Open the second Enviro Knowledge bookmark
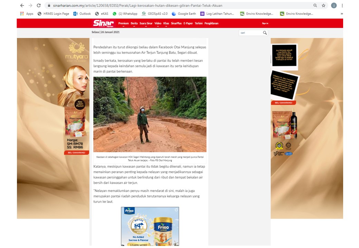359x248 pixels. click(x=297, y=14)
